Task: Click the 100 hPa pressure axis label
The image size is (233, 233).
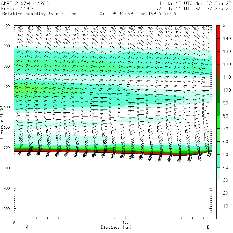Action: point(7,26)
